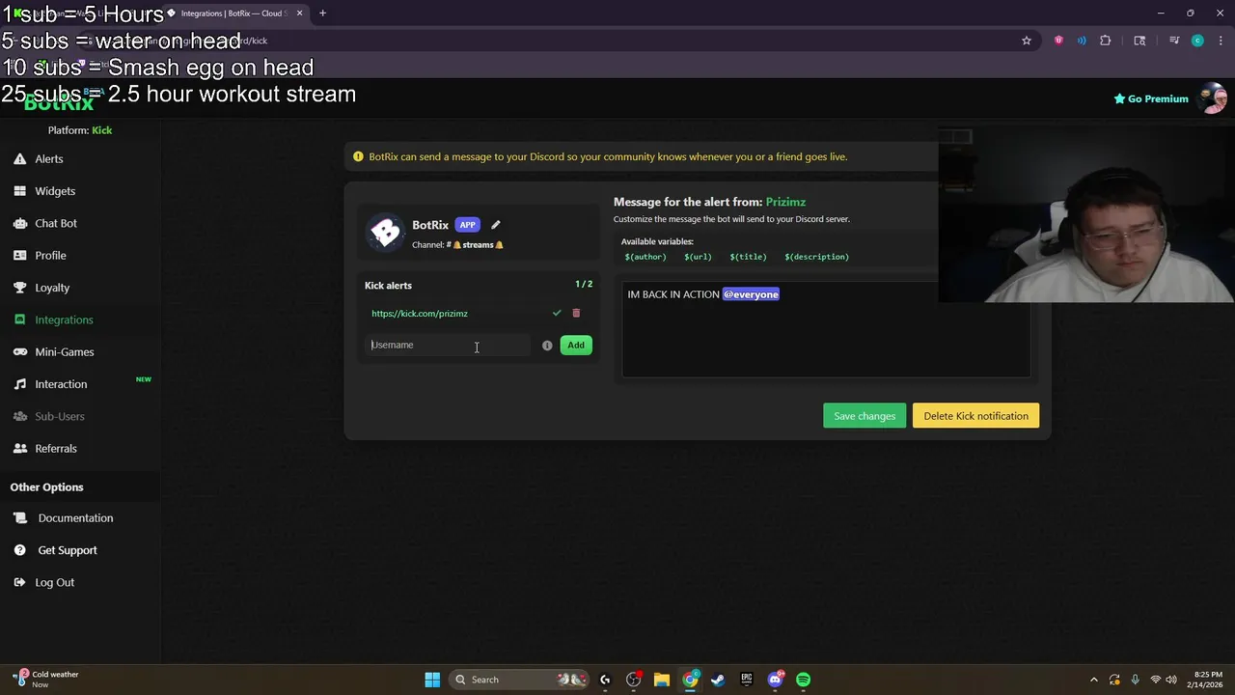
Task: Delete the prizimz alert with trash icon
Action: [x=576, y=314]
